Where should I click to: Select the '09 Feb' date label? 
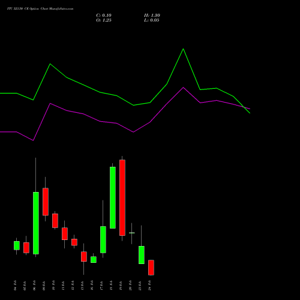(x=44, y=285)
